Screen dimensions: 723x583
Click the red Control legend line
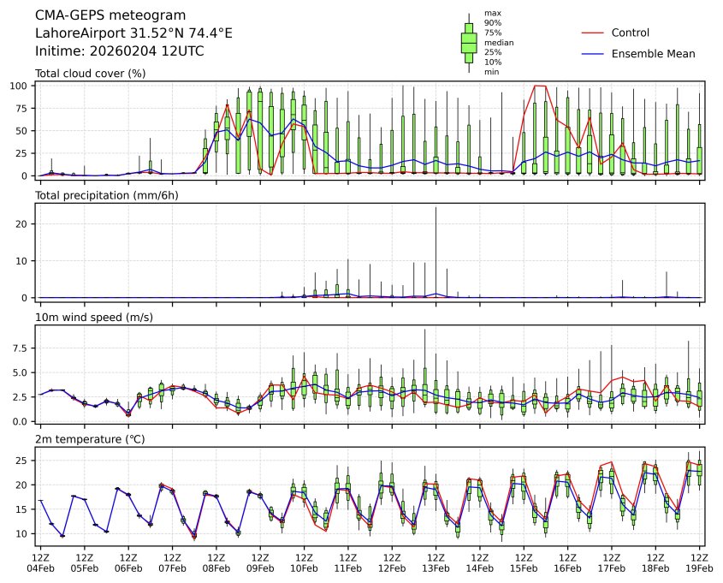(x=594, y=33)
